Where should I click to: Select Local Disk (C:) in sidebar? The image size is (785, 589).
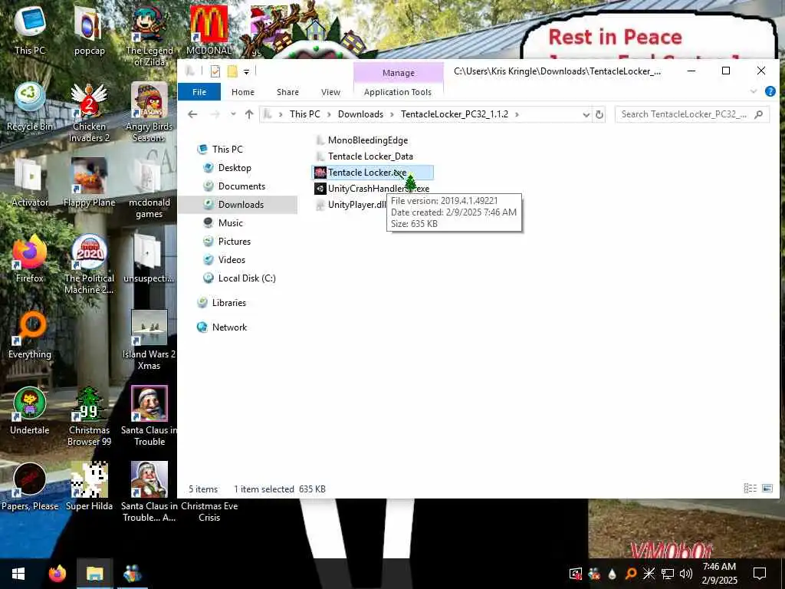click(x=247, y=278)
